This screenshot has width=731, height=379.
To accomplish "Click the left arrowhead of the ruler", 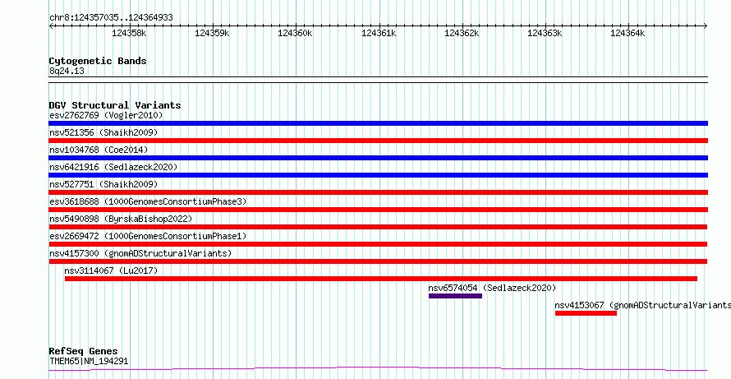I will (x=50, y=25).
